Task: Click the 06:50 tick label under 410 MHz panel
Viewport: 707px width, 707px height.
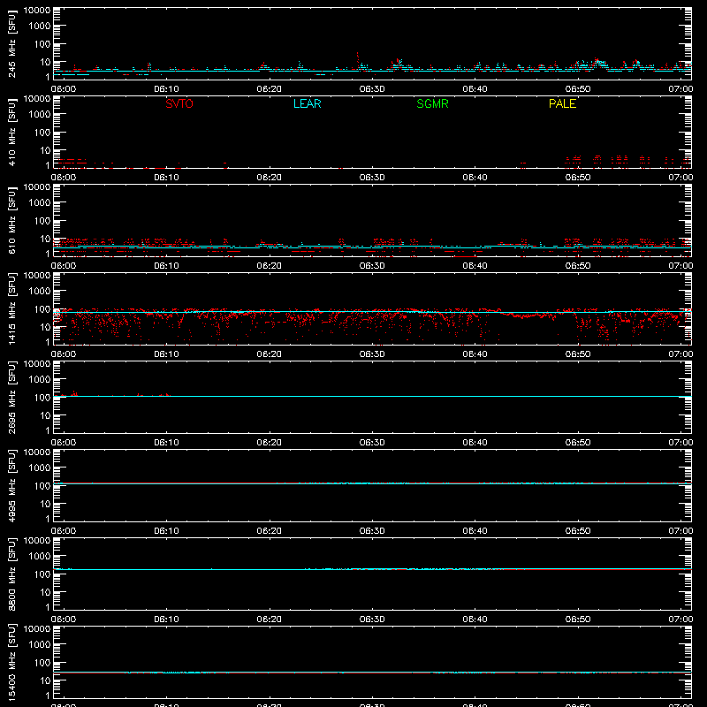Action: (578, 178)
